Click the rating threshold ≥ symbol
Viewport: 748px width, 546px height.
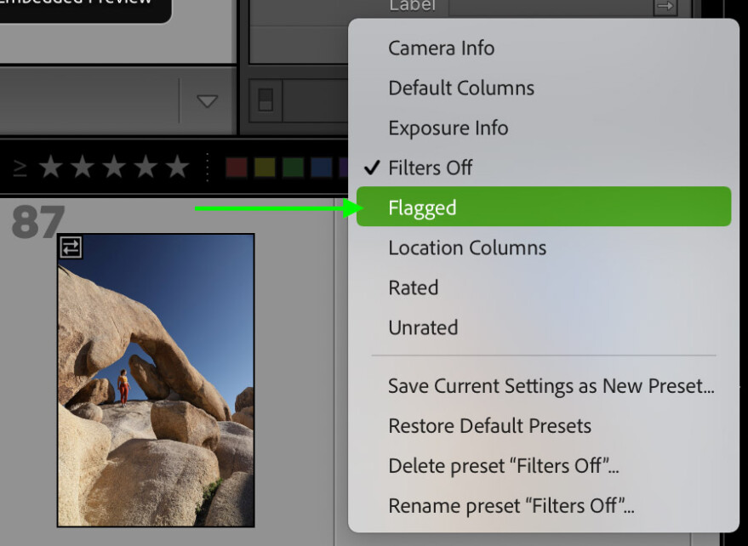point(21,168)
